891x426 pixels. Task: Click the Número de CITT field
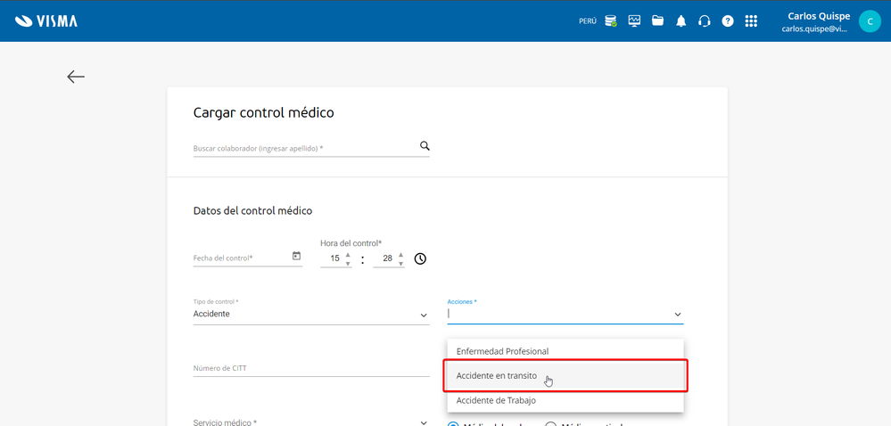point(310,368)
